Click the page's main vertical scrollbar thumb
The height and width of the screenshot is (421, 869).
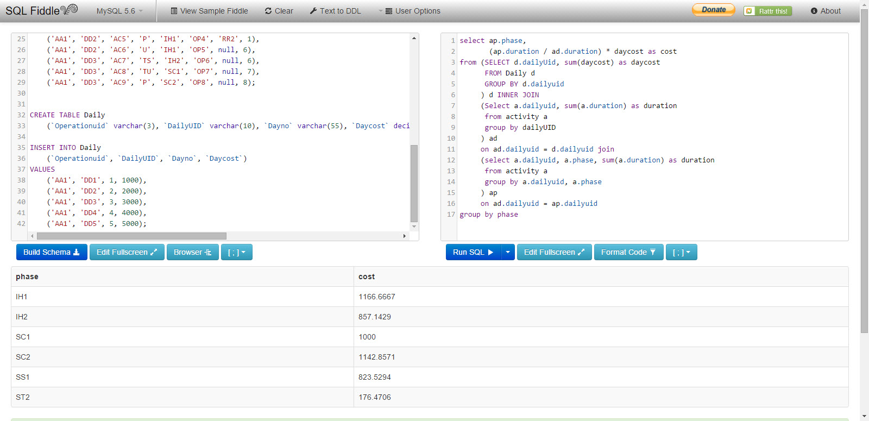(864, 171)
